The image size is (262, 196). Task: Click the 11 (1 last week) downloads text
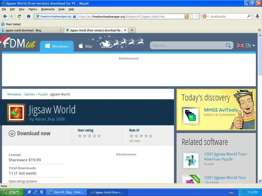click(x=23, y=173)
